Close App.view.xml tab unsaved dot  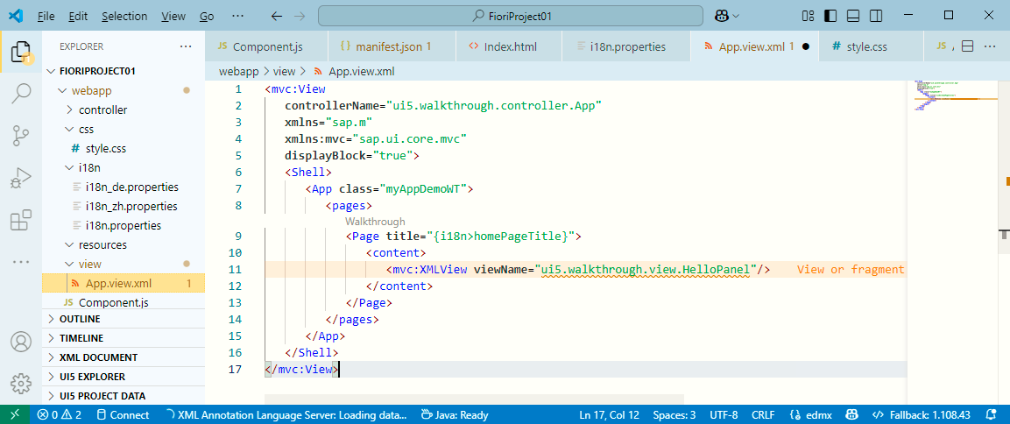point(805,46)
